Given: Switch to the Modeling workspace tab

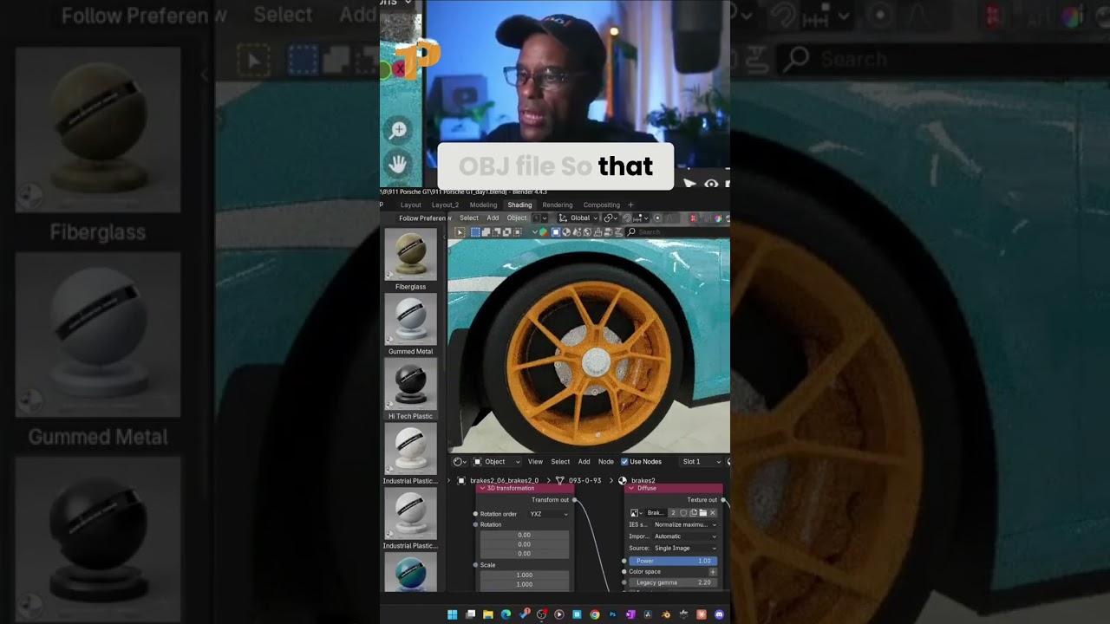Looking at the screenshot, I should click(x=483, y=205).
